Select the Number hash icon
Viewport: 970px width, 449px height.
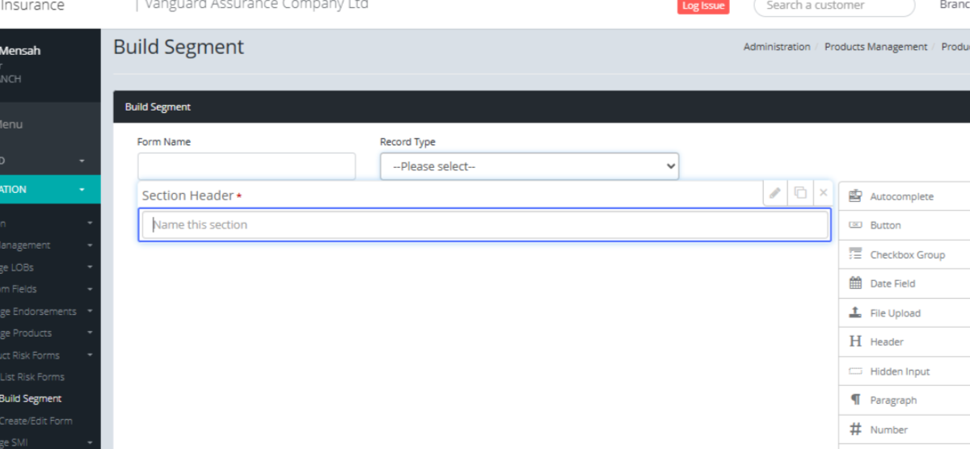[855, 429]
